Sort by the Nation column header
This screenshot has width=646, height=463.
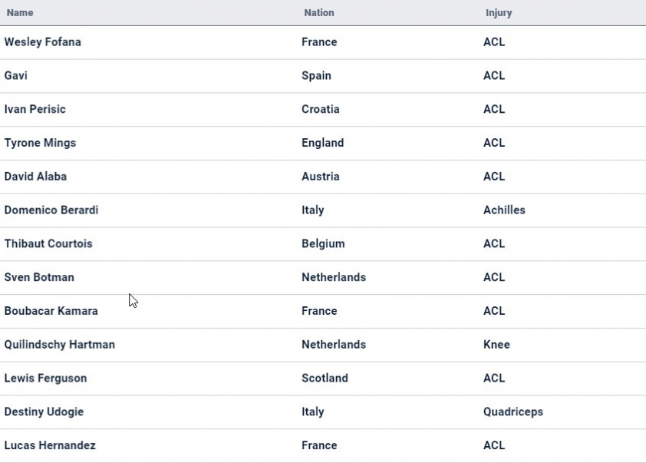tap(319, 13)
